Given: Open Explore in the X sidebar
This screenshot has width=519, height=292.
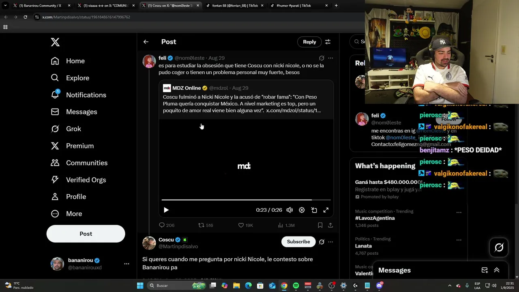Looking at the screenshot, I should coord(70,78).
